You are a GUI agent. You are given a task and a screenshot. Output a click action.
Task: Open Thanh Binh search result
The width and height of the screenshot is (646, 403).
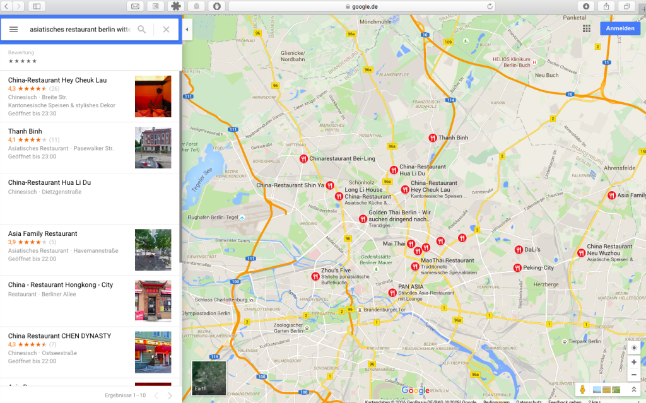pyautogui.click(x=90, y=148)
